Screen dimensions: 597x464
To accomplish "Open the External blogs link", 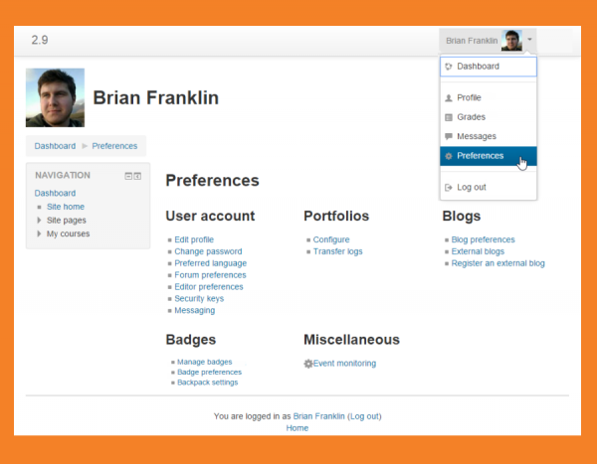I will point(478,251).
